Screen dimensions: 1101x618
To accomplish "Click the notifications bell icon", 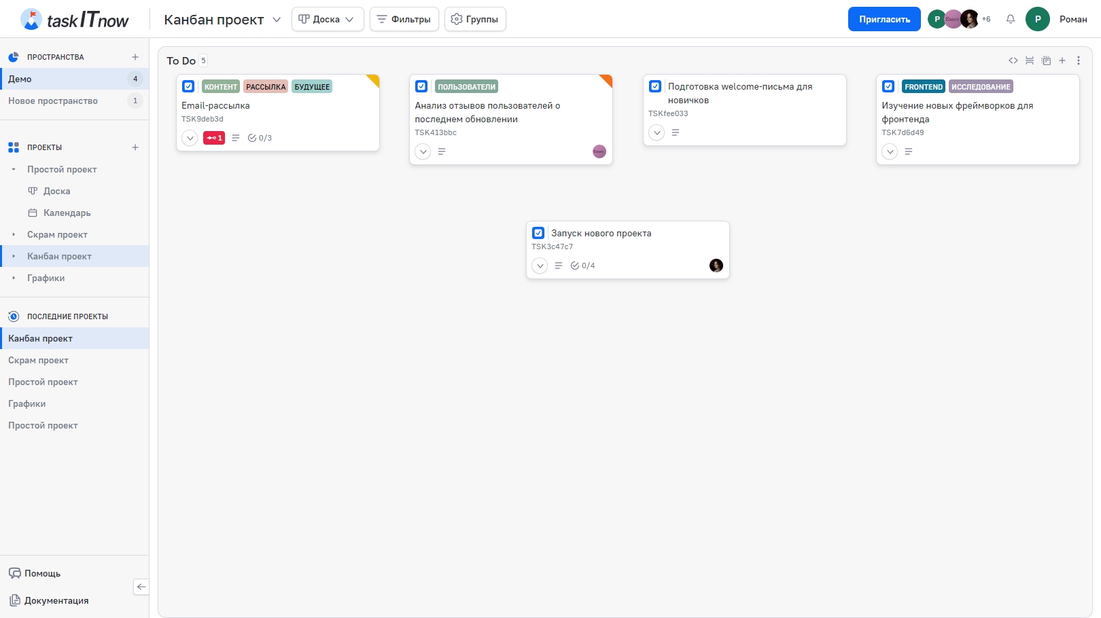I will 1011,19.
